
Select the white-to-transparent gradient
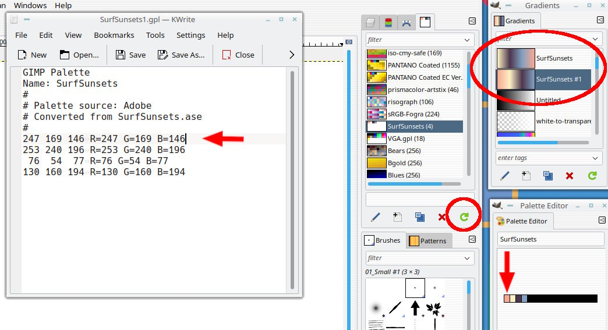coord(543,121)
